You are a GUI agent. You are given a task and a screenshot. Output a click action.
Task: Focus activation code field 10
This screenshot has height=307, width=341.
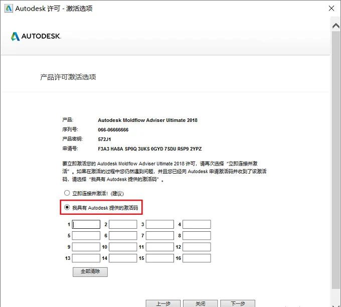coord(123,247)
